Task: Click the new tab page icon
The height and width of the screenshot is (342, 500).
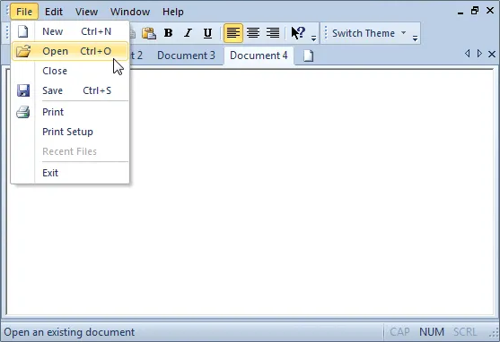Action: click(x=309, y=56)
